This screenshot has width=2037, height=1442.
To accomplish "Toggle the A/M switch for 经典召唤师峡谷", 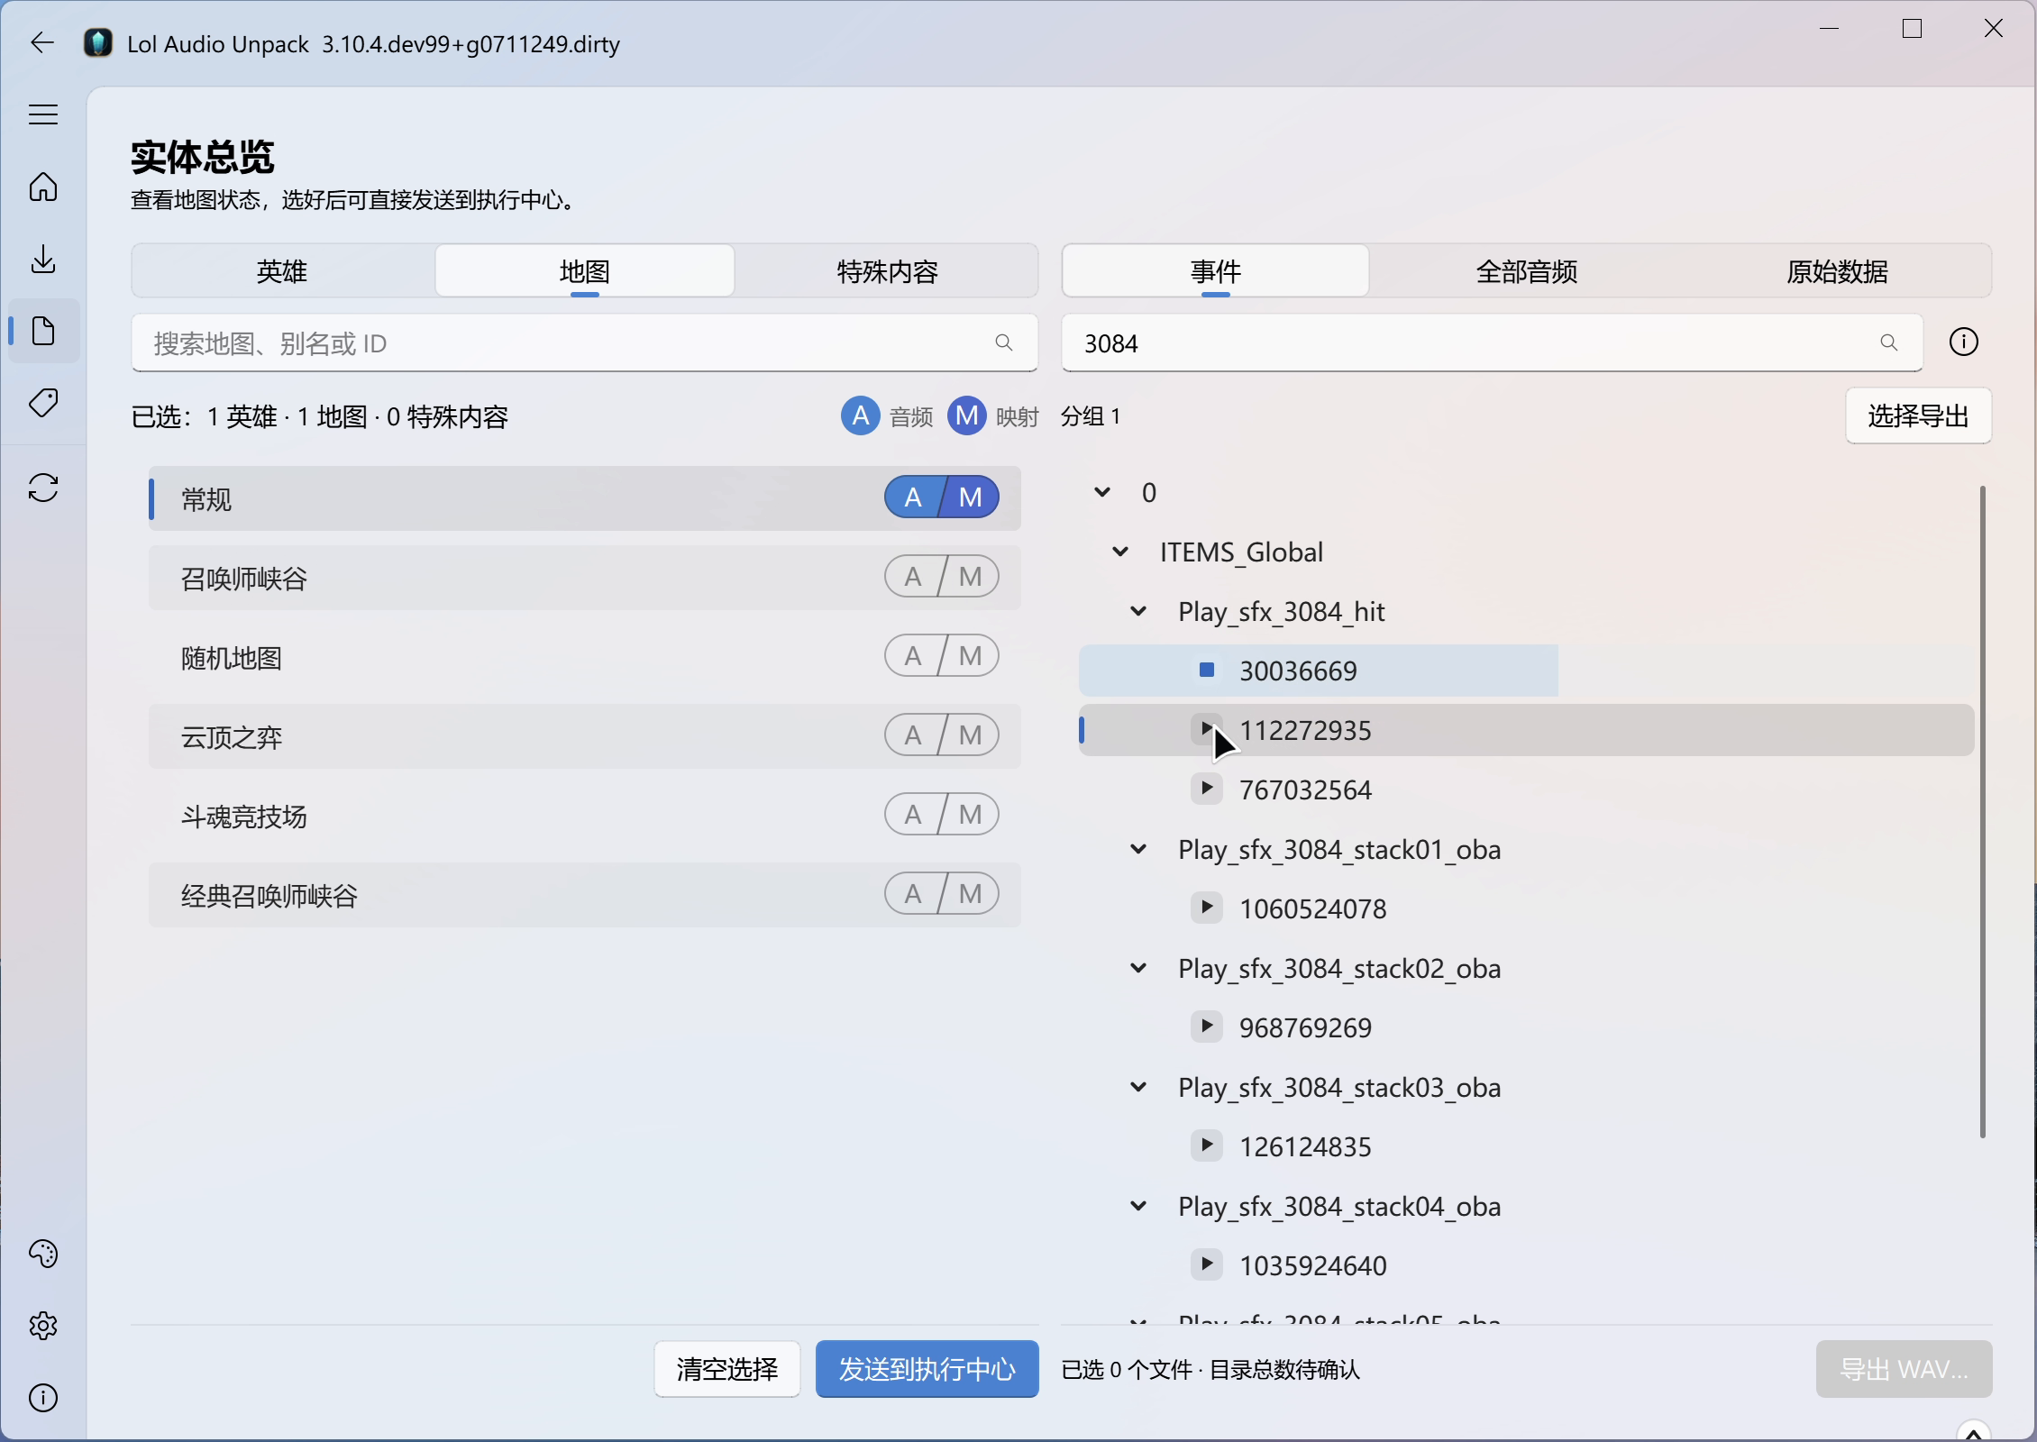I will (x=941, y=894).
